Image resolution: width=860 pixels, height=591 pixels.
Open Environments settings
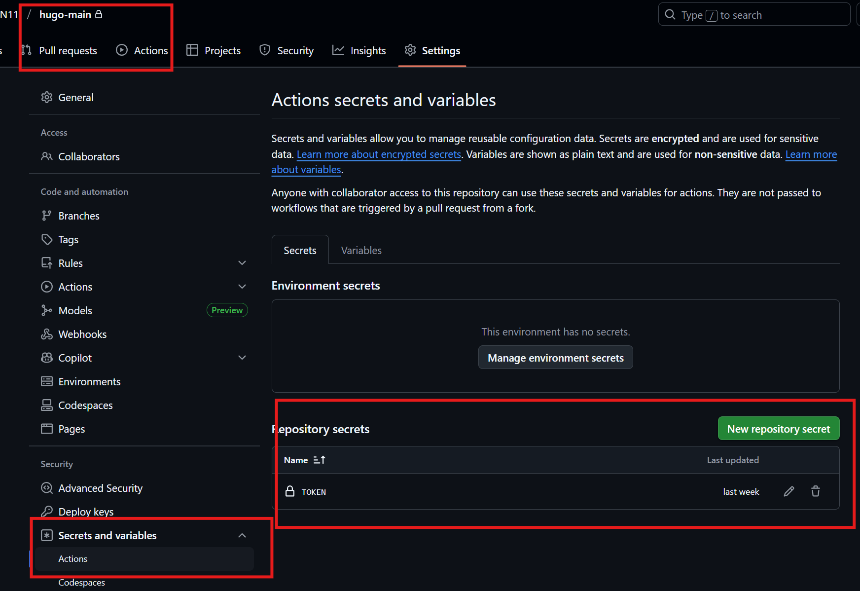point(144,382)
